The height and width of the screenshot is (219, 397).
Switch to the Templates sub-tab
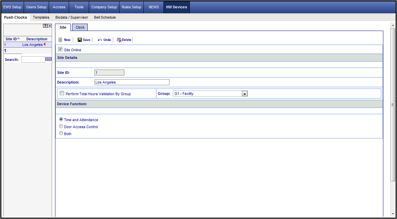tap(41, 17)
